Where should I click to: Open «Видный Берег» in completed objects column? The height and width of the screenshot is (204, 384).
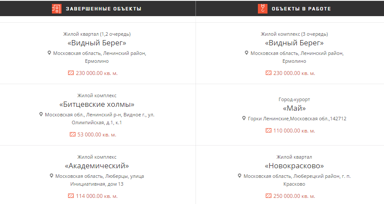[x=97, y=43]
